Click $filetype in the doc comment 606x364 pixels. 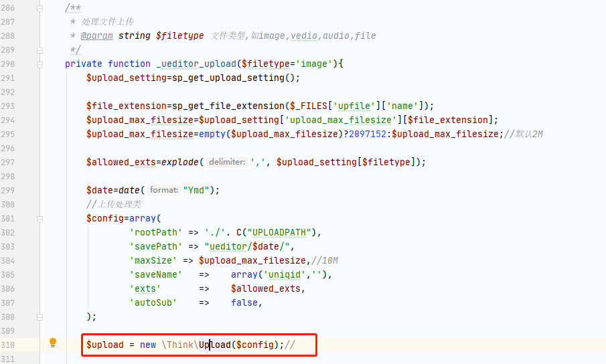click(179, 36)
